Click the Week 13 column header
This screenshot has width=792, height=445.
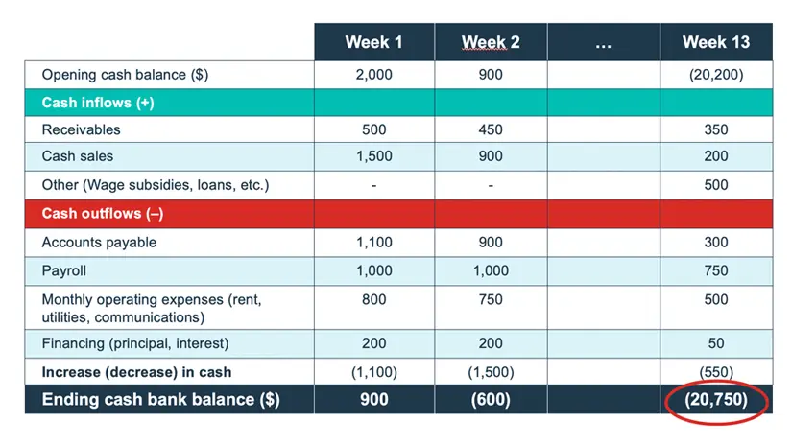(715, 42)
